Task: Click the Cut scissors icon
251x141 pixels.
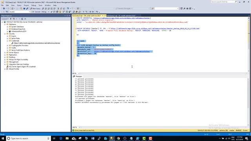Action: point(58,9)
